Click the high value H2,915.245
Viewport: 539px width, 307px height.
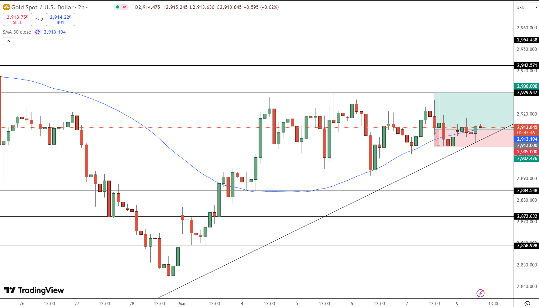point(175,7)
